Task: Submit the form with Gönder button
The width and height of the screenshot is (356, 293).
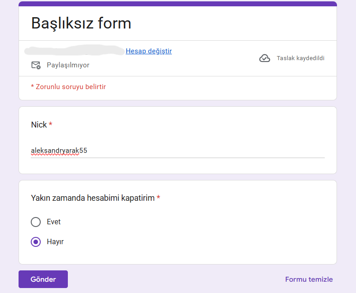Action: (43, 279)
